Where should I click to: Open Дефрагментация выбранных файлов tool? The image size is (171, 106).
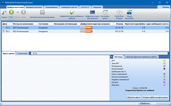pyautogui.click(x=72, y=12)
